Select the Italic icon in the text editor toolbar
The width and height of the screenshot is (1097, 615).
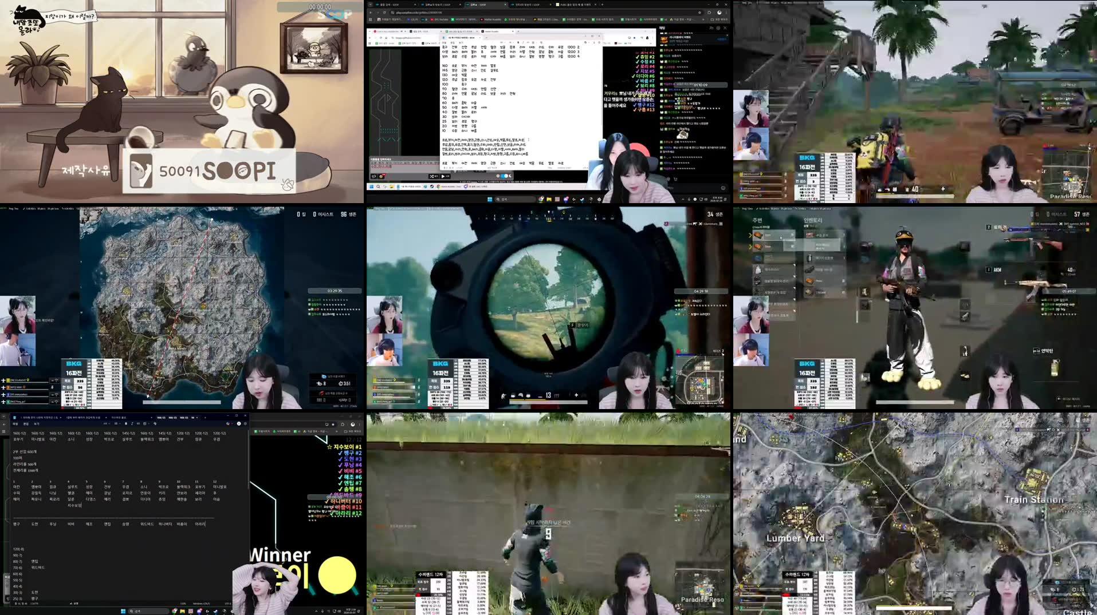(523, 42)
